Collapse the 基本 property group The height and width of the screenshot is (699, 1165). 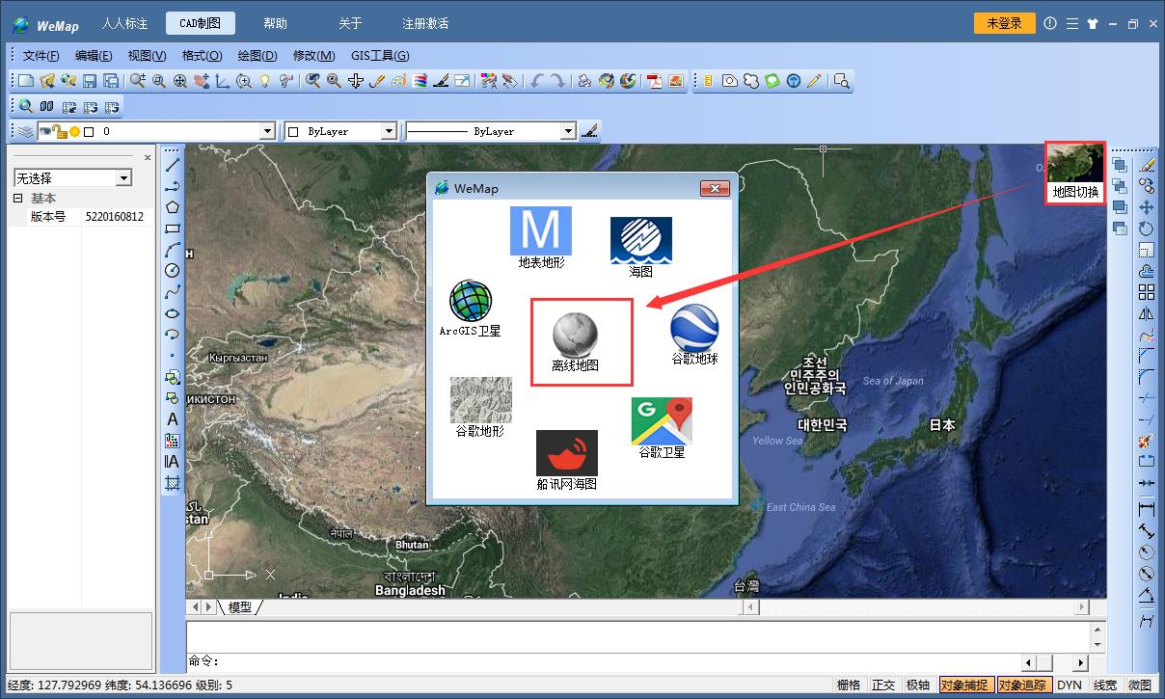click(x=17, y=198)
